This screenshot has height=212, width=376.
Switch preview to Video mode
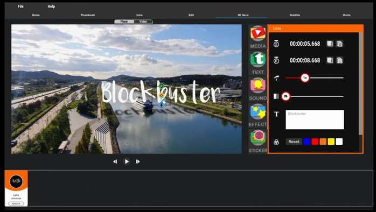tap(143, 22)
